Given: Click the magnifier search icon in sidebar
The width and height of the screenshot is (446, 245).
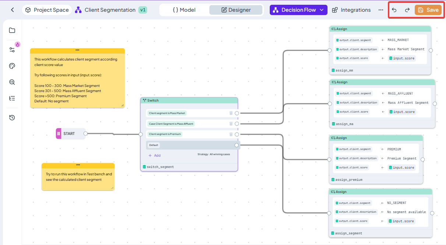Looking at the screenshot, I should [x=12, y=82].
